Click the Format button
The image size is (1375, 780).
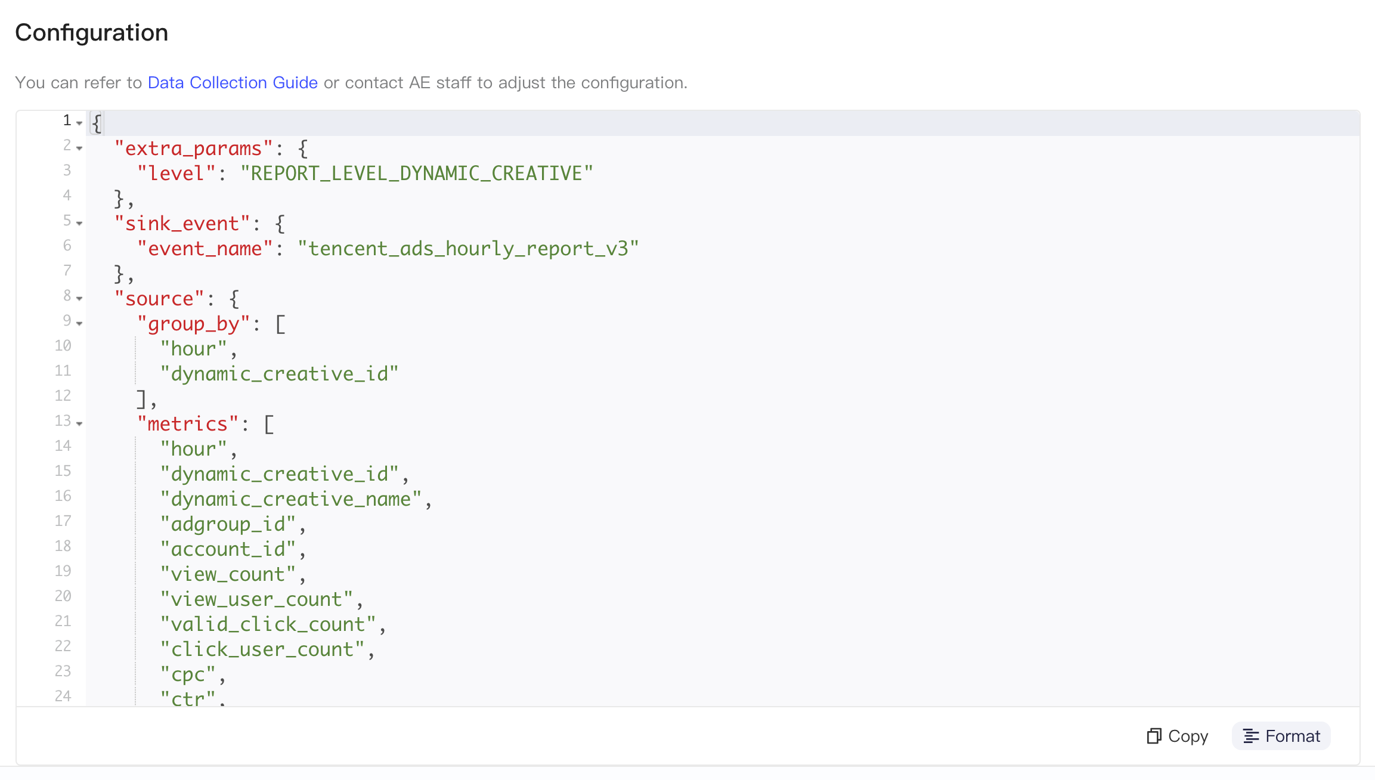[x=1281, y=736]
